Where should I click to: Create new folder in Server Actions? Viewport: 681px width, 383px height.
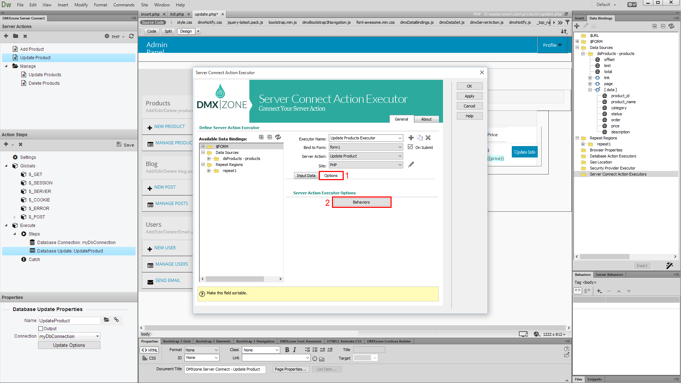click(16, 36)
